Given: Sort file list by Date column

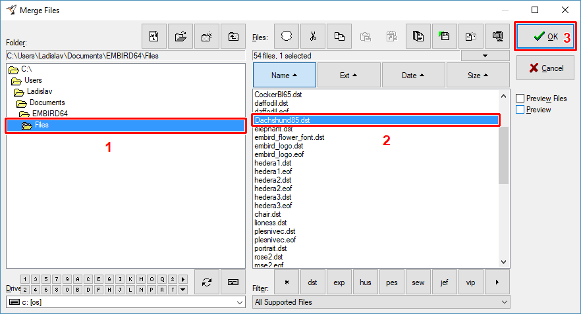Looking at the screenshot, I should tap(413, 76).
